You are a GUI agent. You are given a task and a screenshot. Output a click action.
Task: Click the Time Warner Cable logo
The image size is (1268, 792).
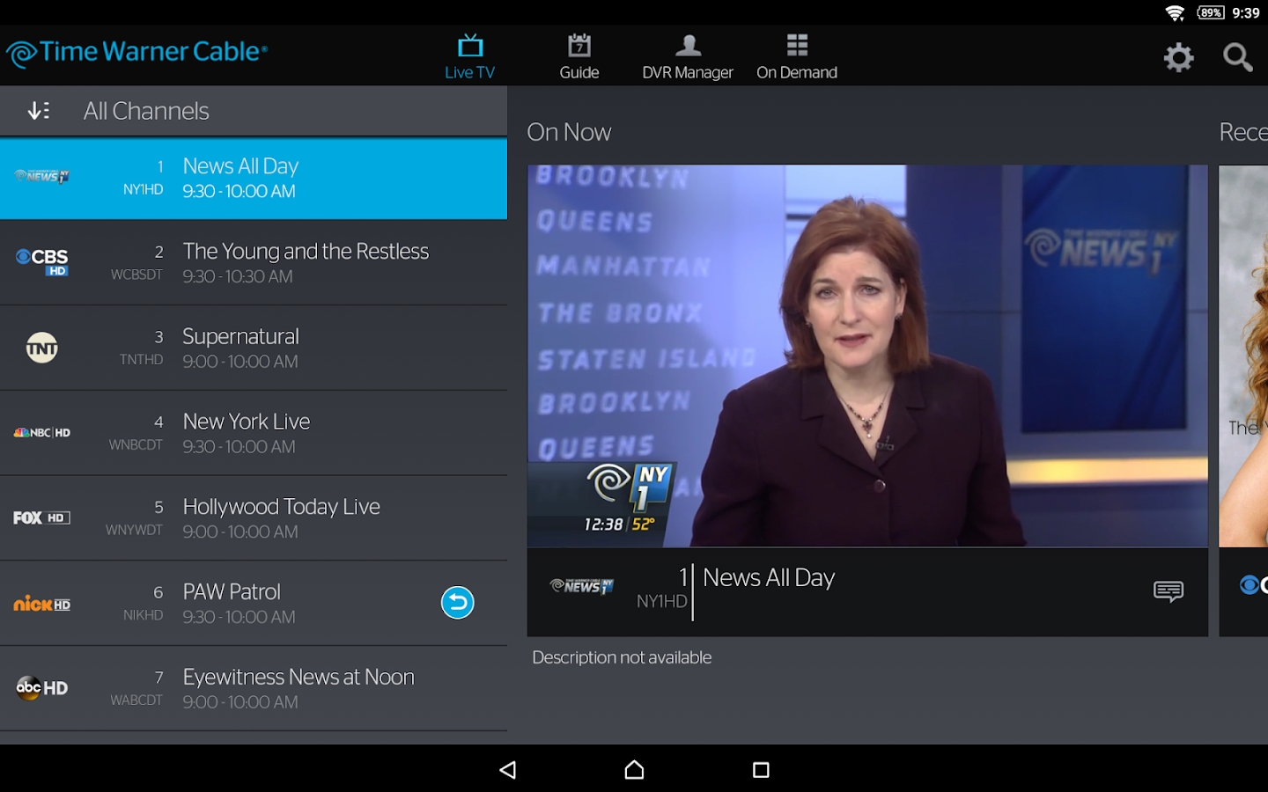[136, 53]
